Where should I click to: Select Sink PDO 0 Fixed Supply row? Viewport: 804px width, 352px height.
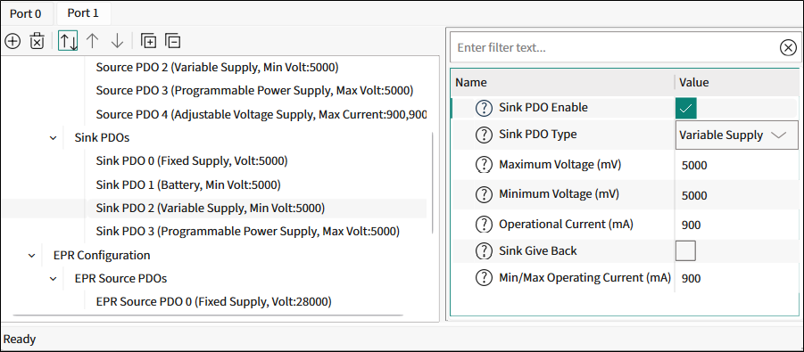(x=192, y=161)
